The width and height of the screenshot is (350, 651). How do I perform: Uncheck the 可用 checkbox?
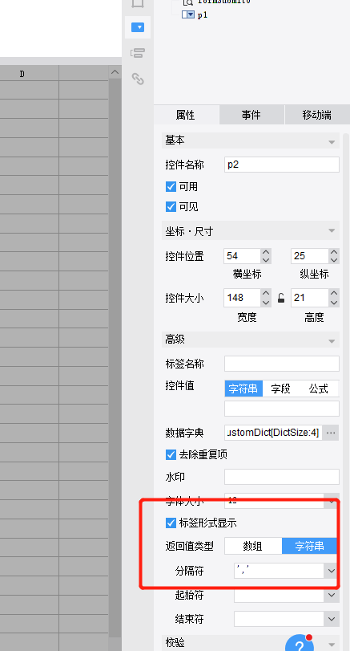pyautogui.click(x=171, y=187)
